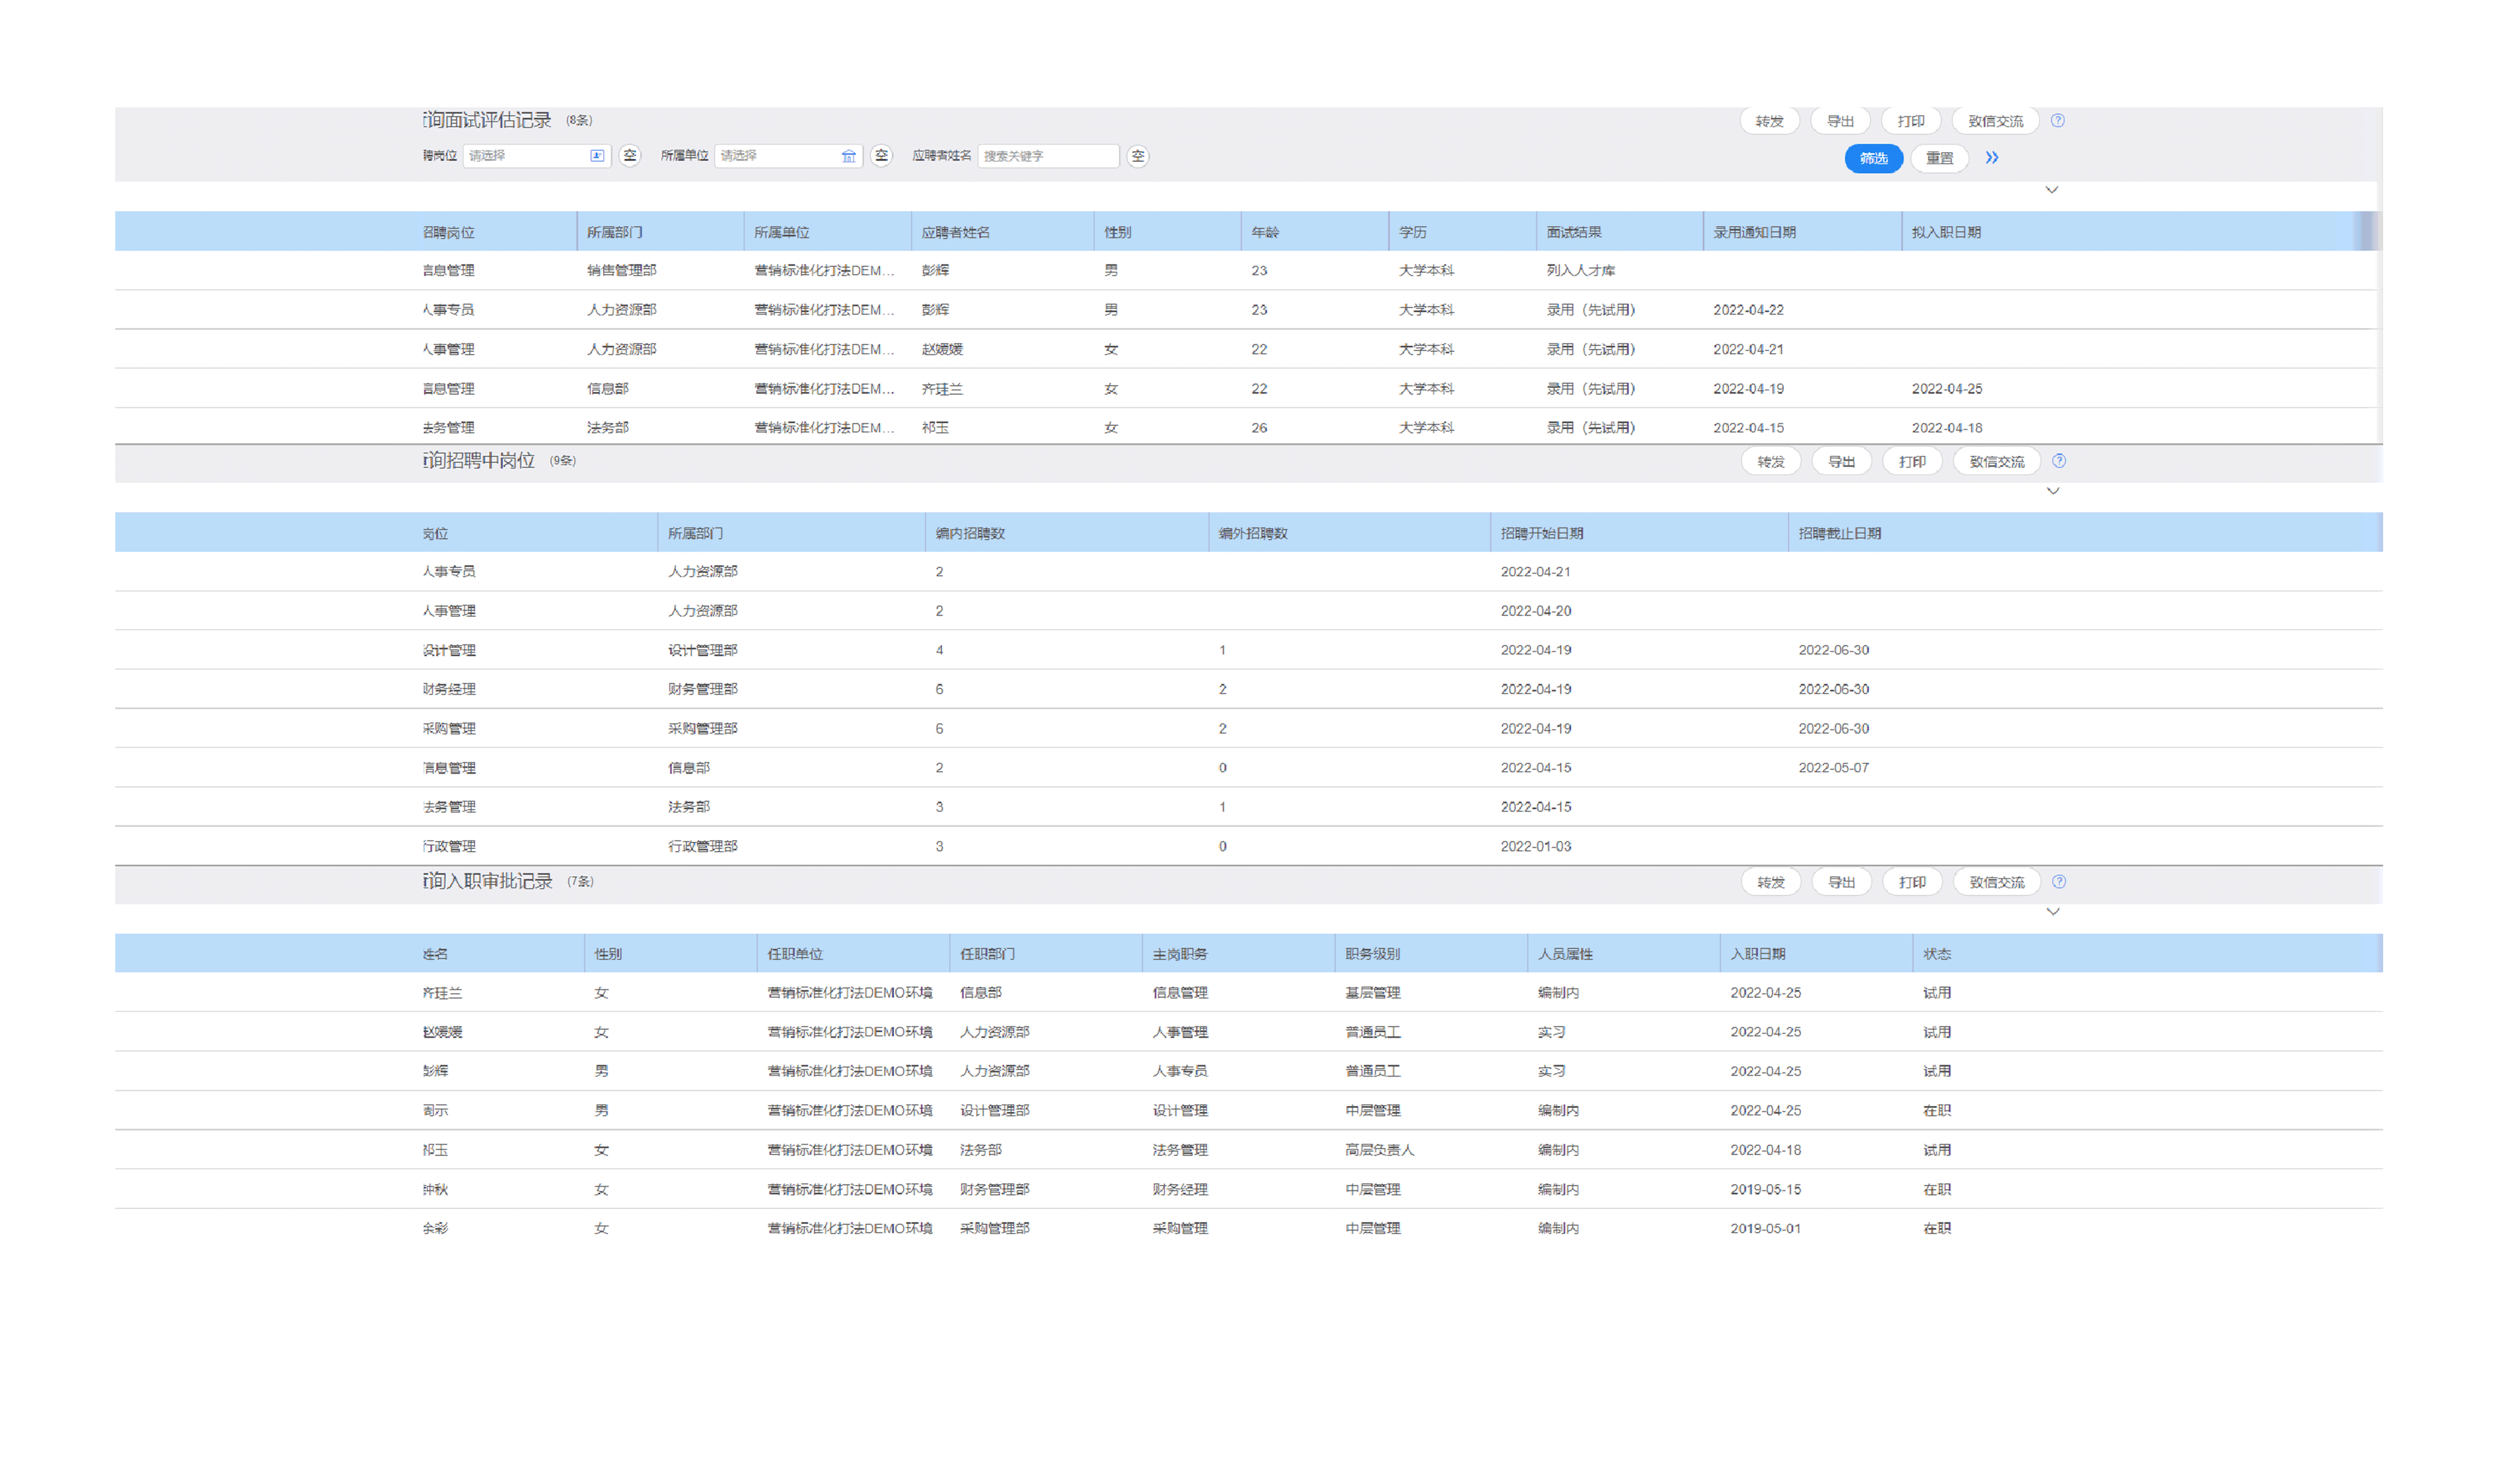The width and height of the screenshot is (2497, 1484).
Task: Open help icon for 招聘中岗位 section
Action: click(x=2058, y=461)
